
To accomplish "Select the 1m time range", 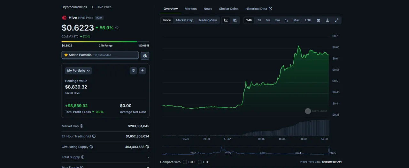I will coord(268,20).
